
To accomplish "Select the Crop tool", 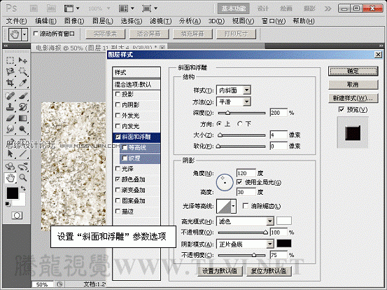I will [x=10, y=83].
